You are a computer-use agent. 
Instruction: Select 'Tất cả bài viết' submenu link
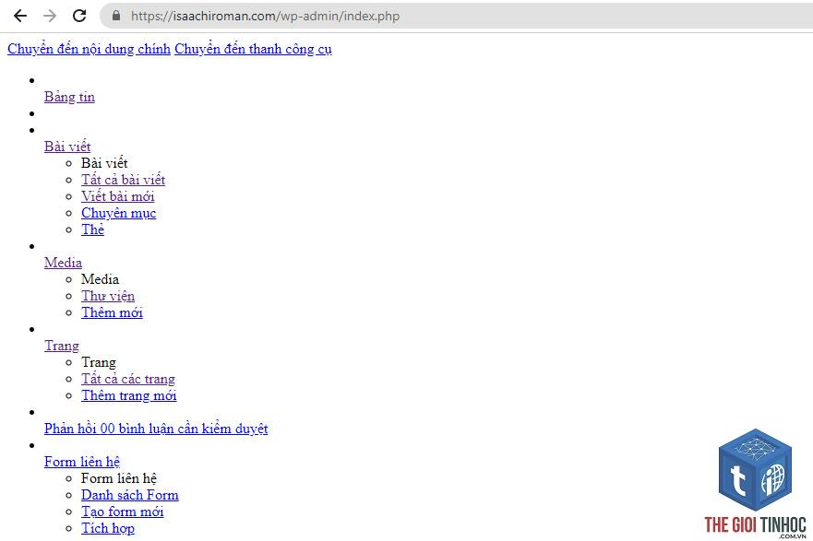click(x=123, y=180)
